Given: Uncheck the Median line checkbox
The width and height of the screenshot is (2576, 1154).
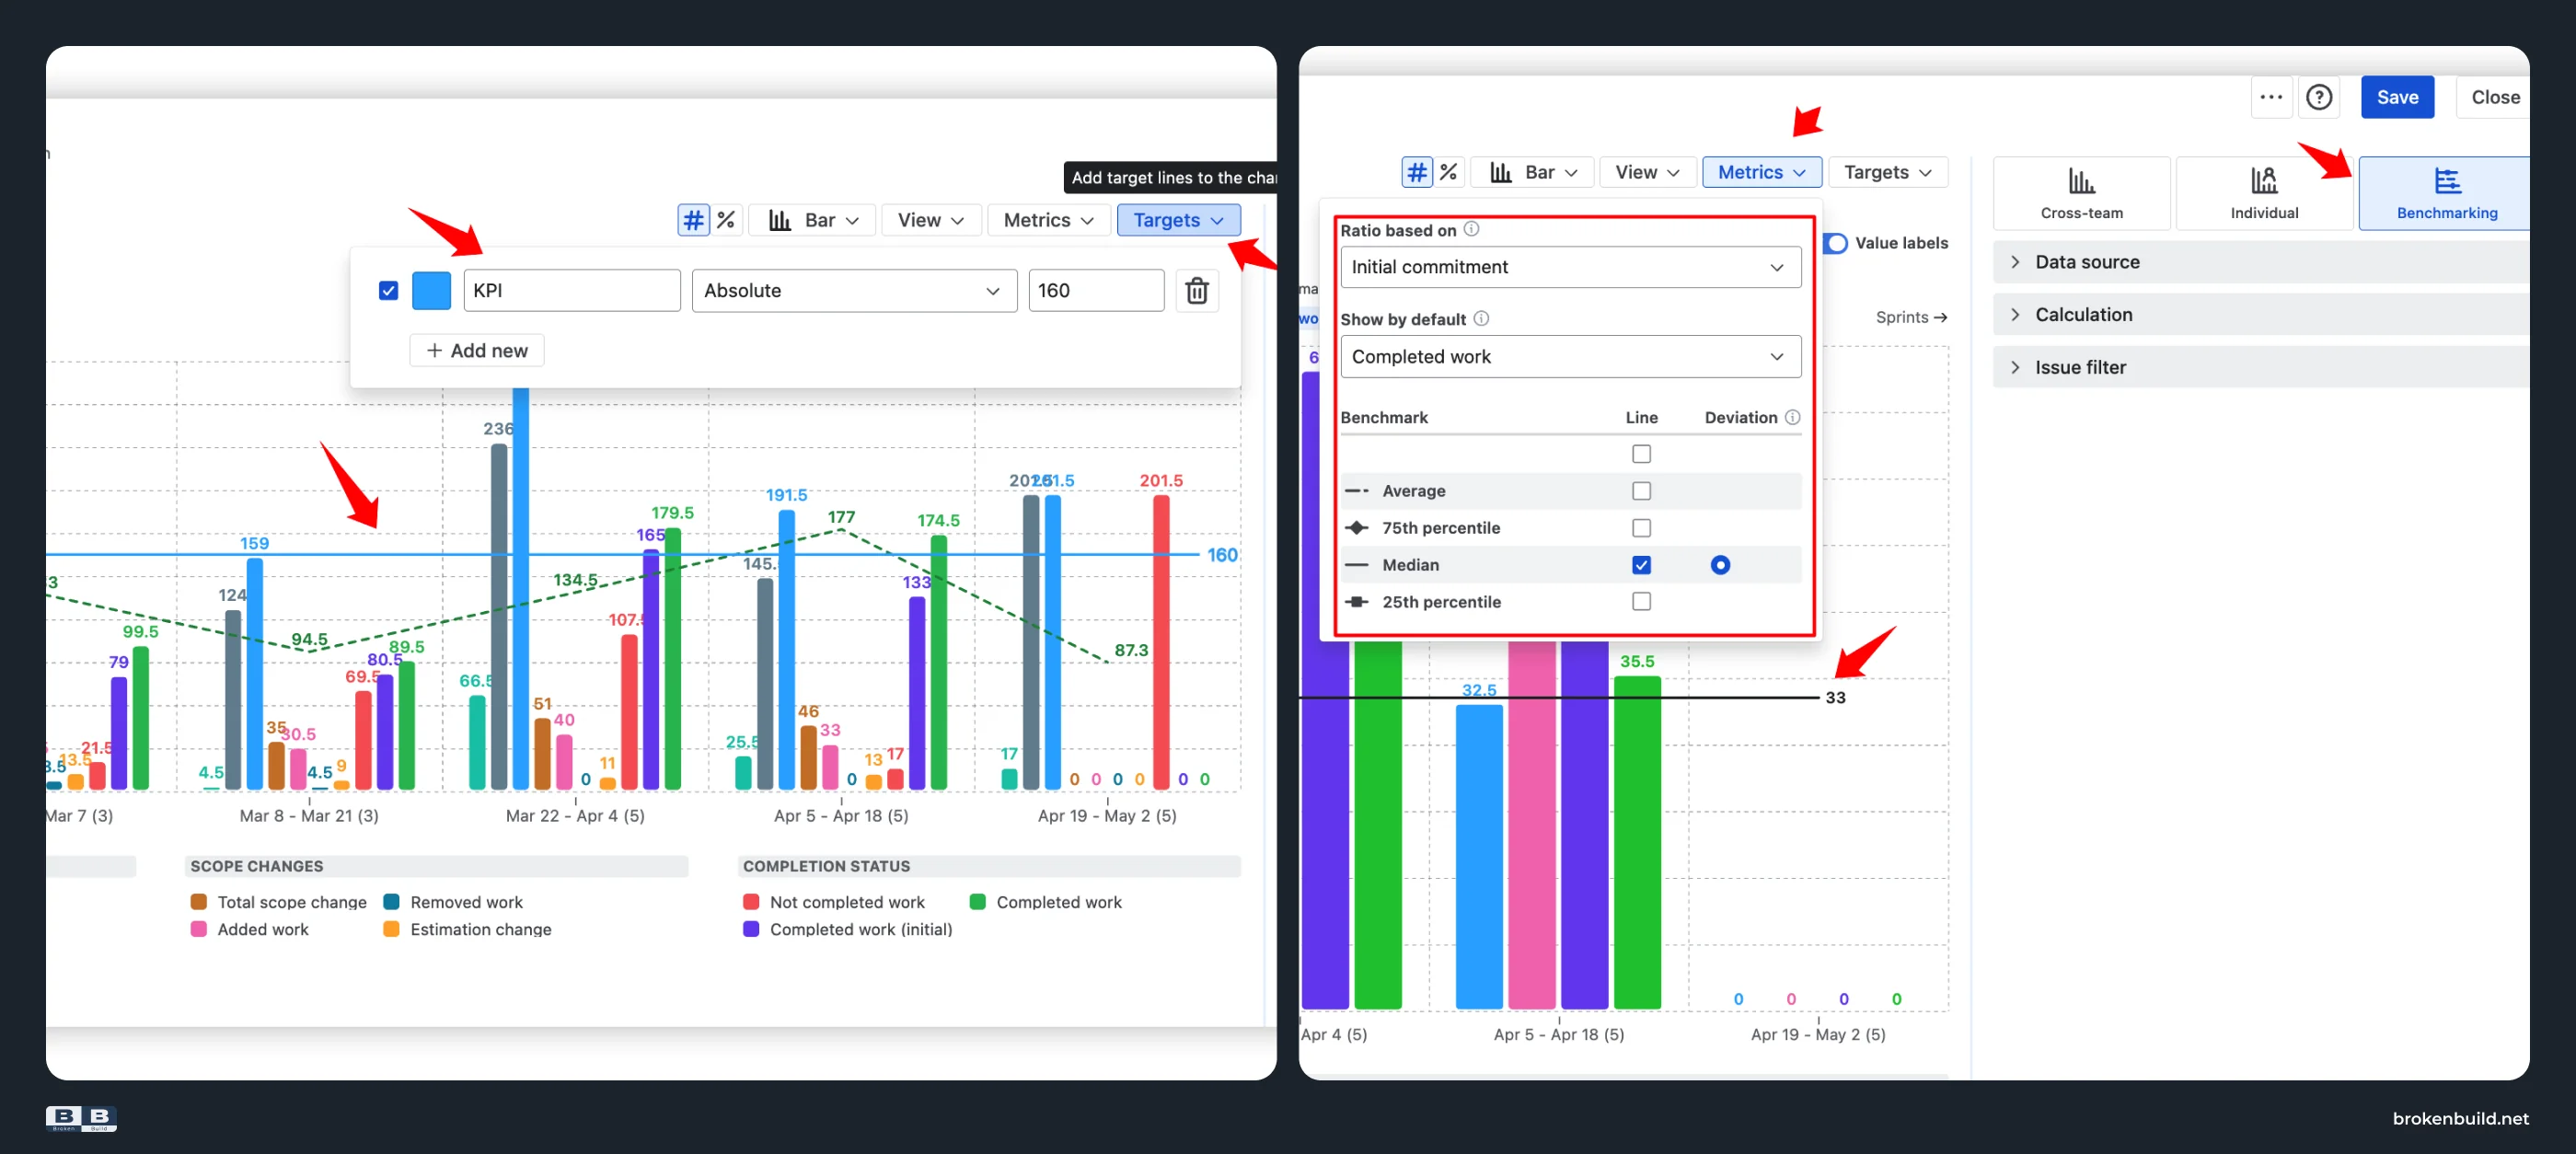Looking at the screenshot, I should [x=1641, y=565].
